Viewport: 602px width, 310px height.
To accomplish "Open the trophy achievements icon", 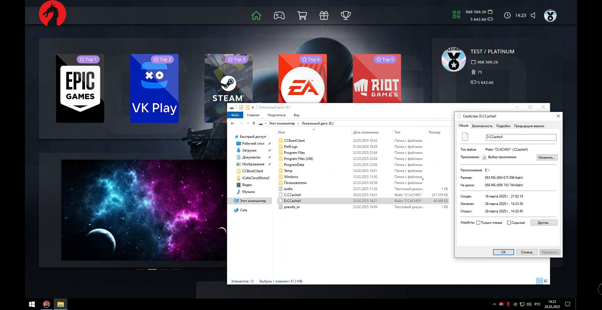I will pos(346,15).
